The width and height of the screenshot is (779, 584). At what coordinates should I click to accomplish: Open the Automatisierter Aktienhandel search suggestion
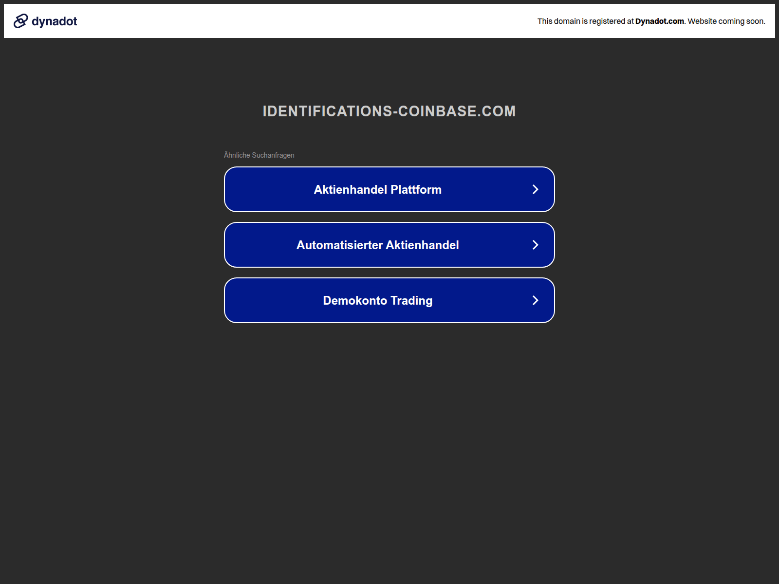click(389, 245)
